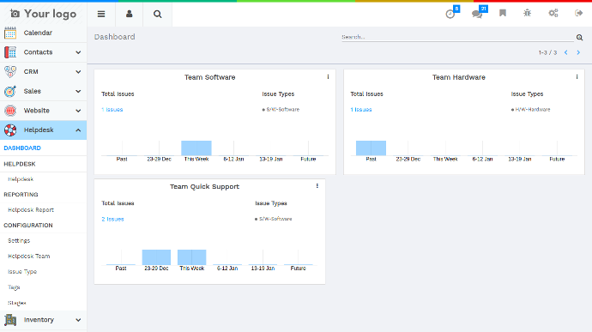Click the bookmark icon in header
The width and height of the screenshot is (592, 332).
point(503,13)
